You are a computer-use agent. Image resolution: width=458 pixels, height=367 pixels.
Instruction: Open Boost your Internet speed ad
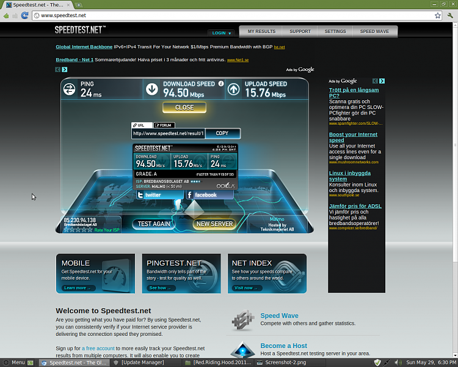pos(353,137)
